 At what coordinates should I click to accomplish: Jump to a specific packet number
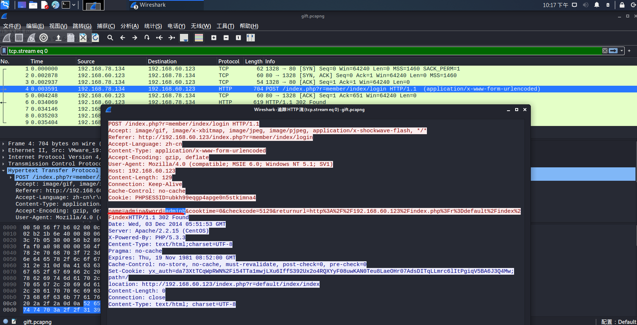point(147,38)
